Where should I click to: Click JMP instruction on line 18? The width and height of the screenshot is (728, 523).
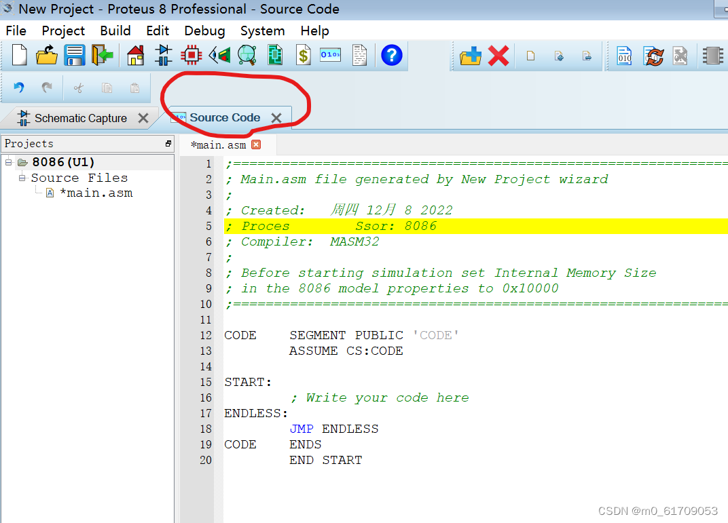302,429
